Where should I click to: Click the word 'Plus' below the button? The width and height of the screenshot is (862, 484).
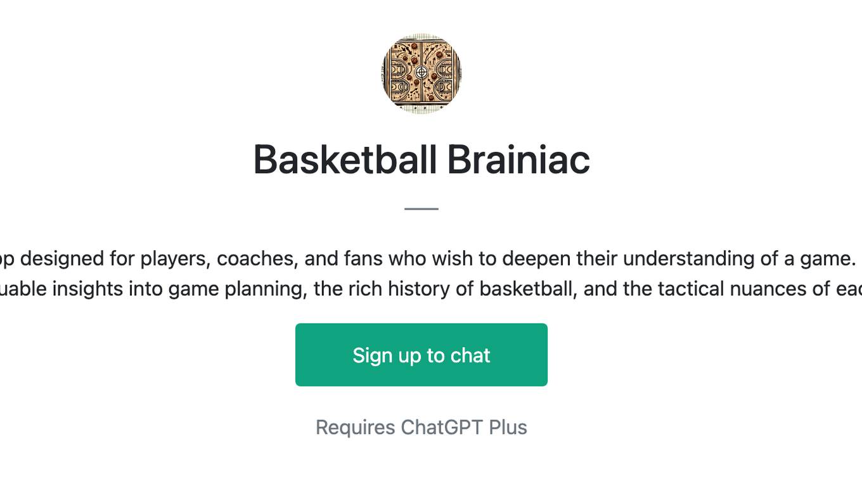[508, 428]
